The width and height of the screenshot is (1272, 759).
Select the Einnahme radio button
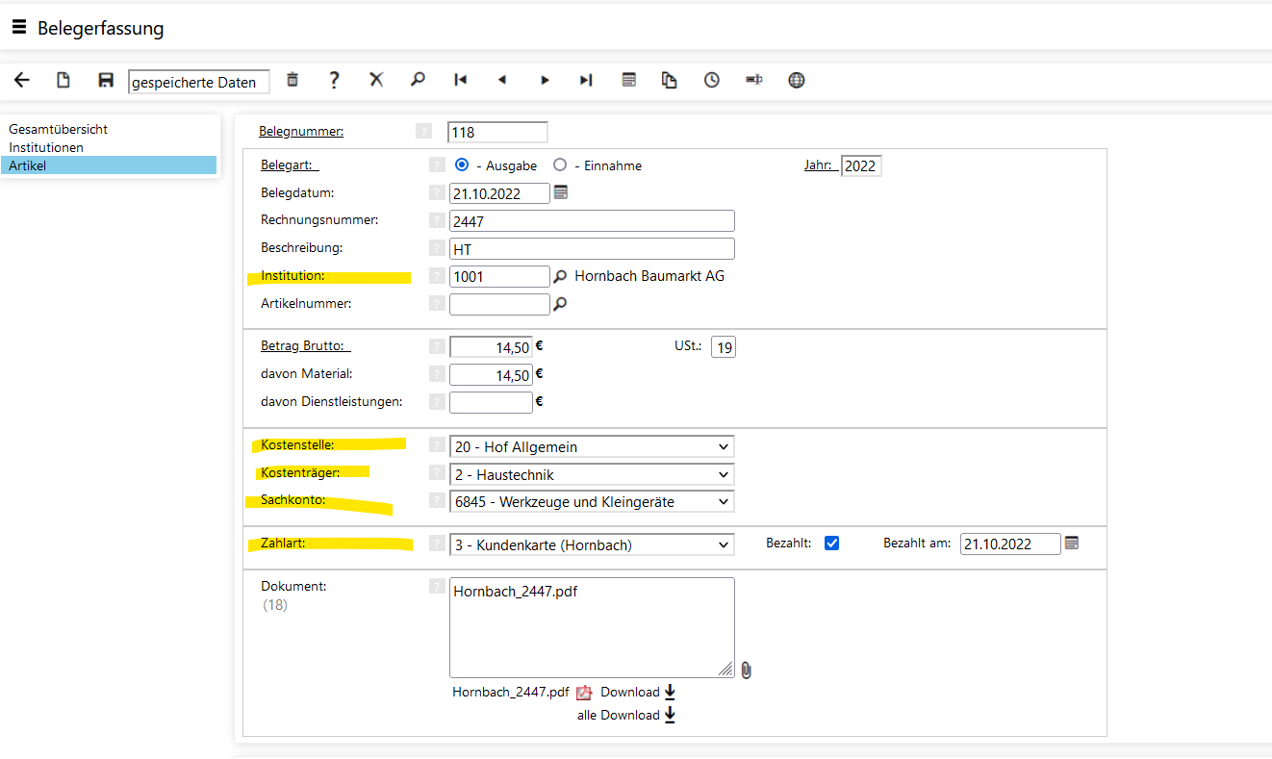(x=560, y=164)
